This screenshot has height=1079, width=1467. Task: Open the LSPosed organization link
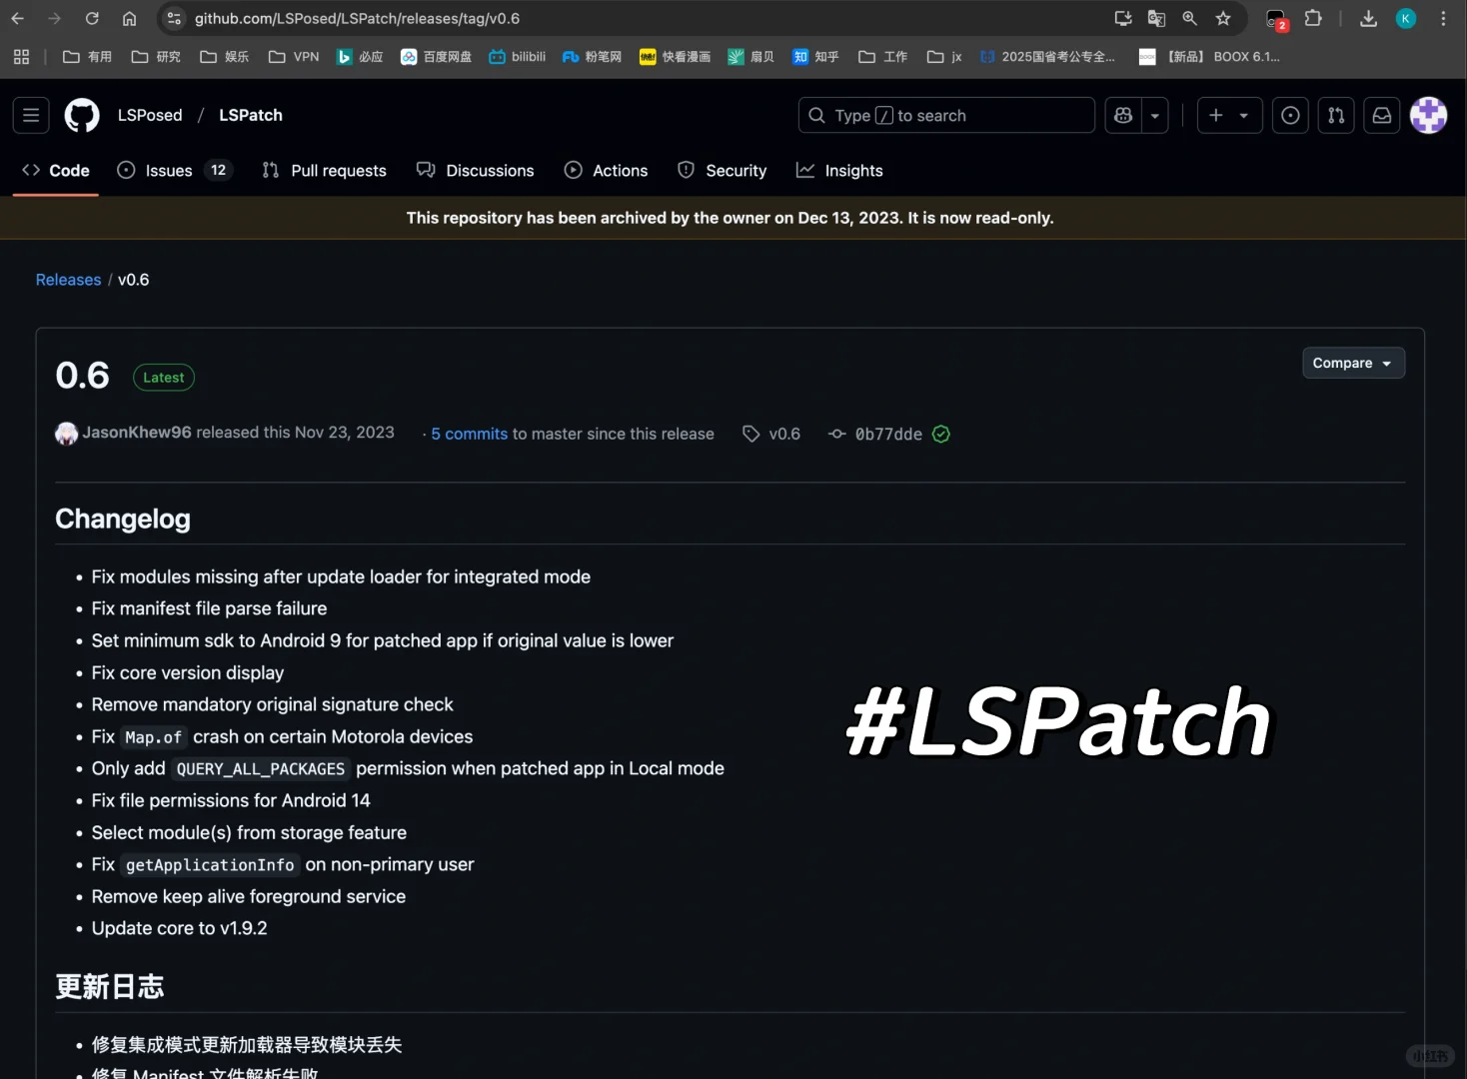pos(150,115)
